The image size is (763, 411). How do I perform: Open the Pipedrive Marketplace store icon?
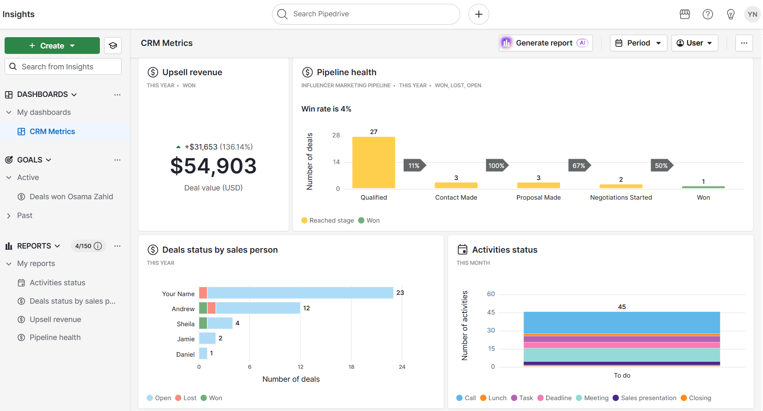point(685,14)
